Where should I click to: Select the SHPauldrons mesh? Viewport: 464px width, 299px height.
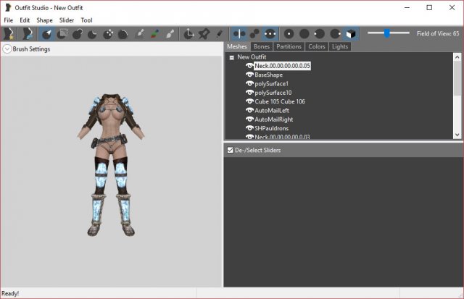coord(273,127)
